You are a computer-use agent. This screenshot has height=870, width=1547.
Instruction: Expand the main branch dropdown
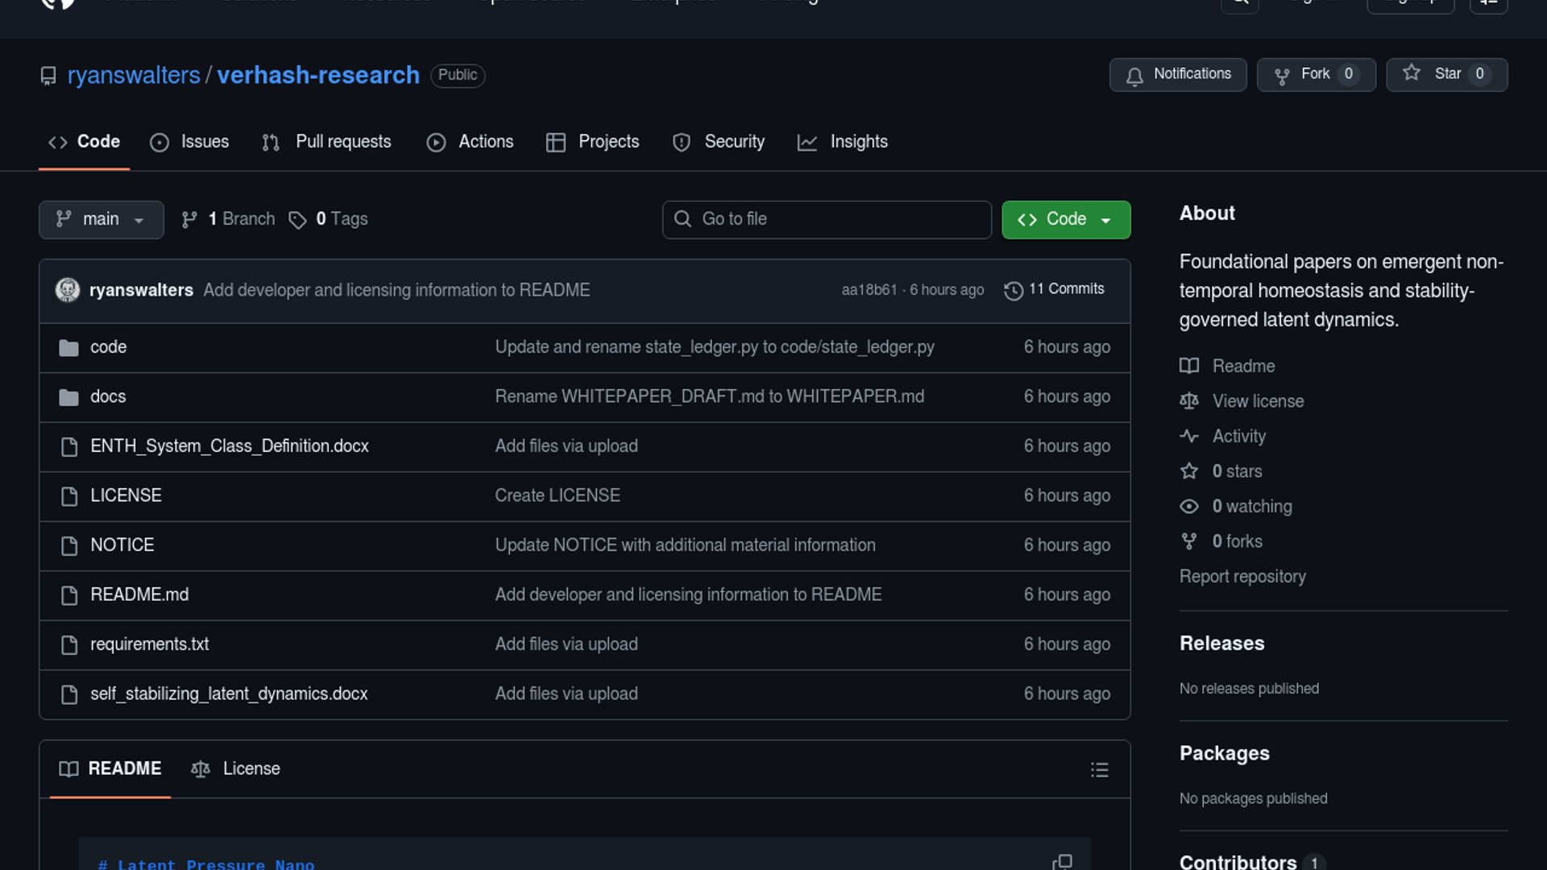pos(101,219)
